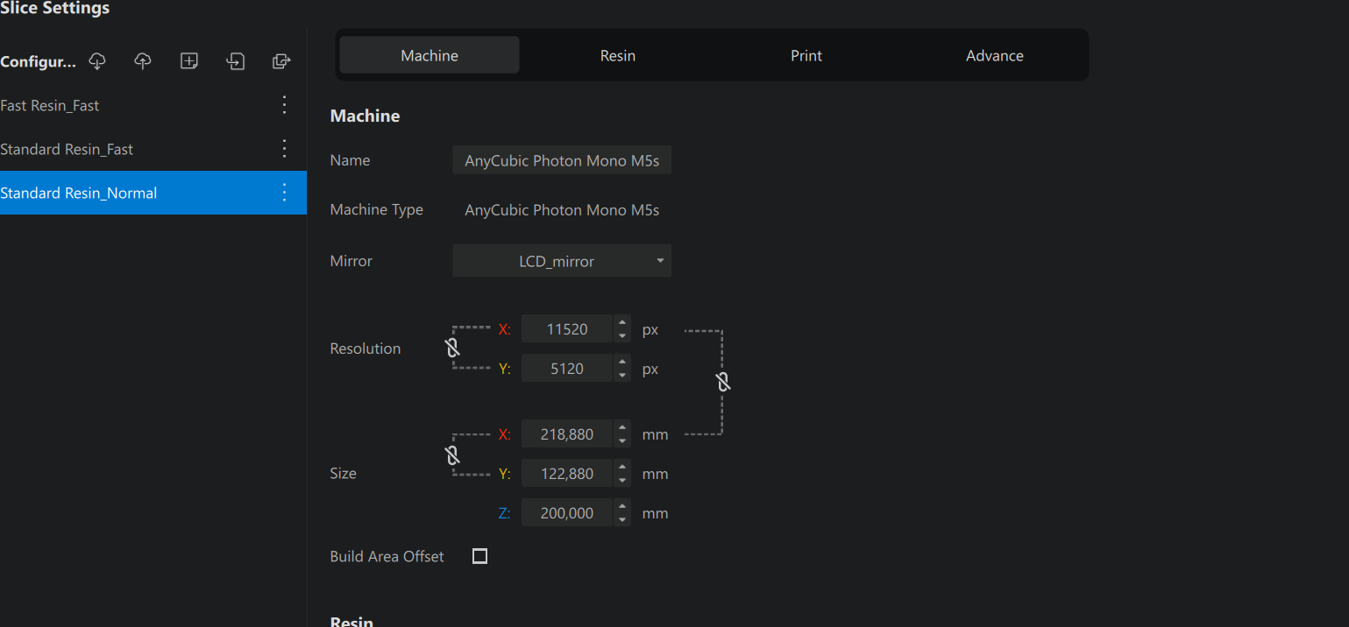
Task: Select the Standard Resin_Normal configuration
Action: (x=153, y=193)
